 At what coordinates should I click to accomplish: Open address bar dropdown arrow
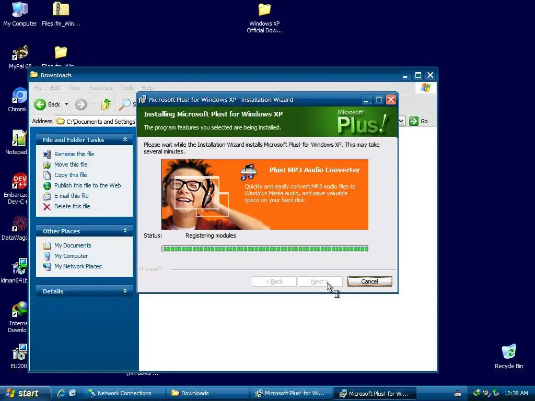[401, 121]
